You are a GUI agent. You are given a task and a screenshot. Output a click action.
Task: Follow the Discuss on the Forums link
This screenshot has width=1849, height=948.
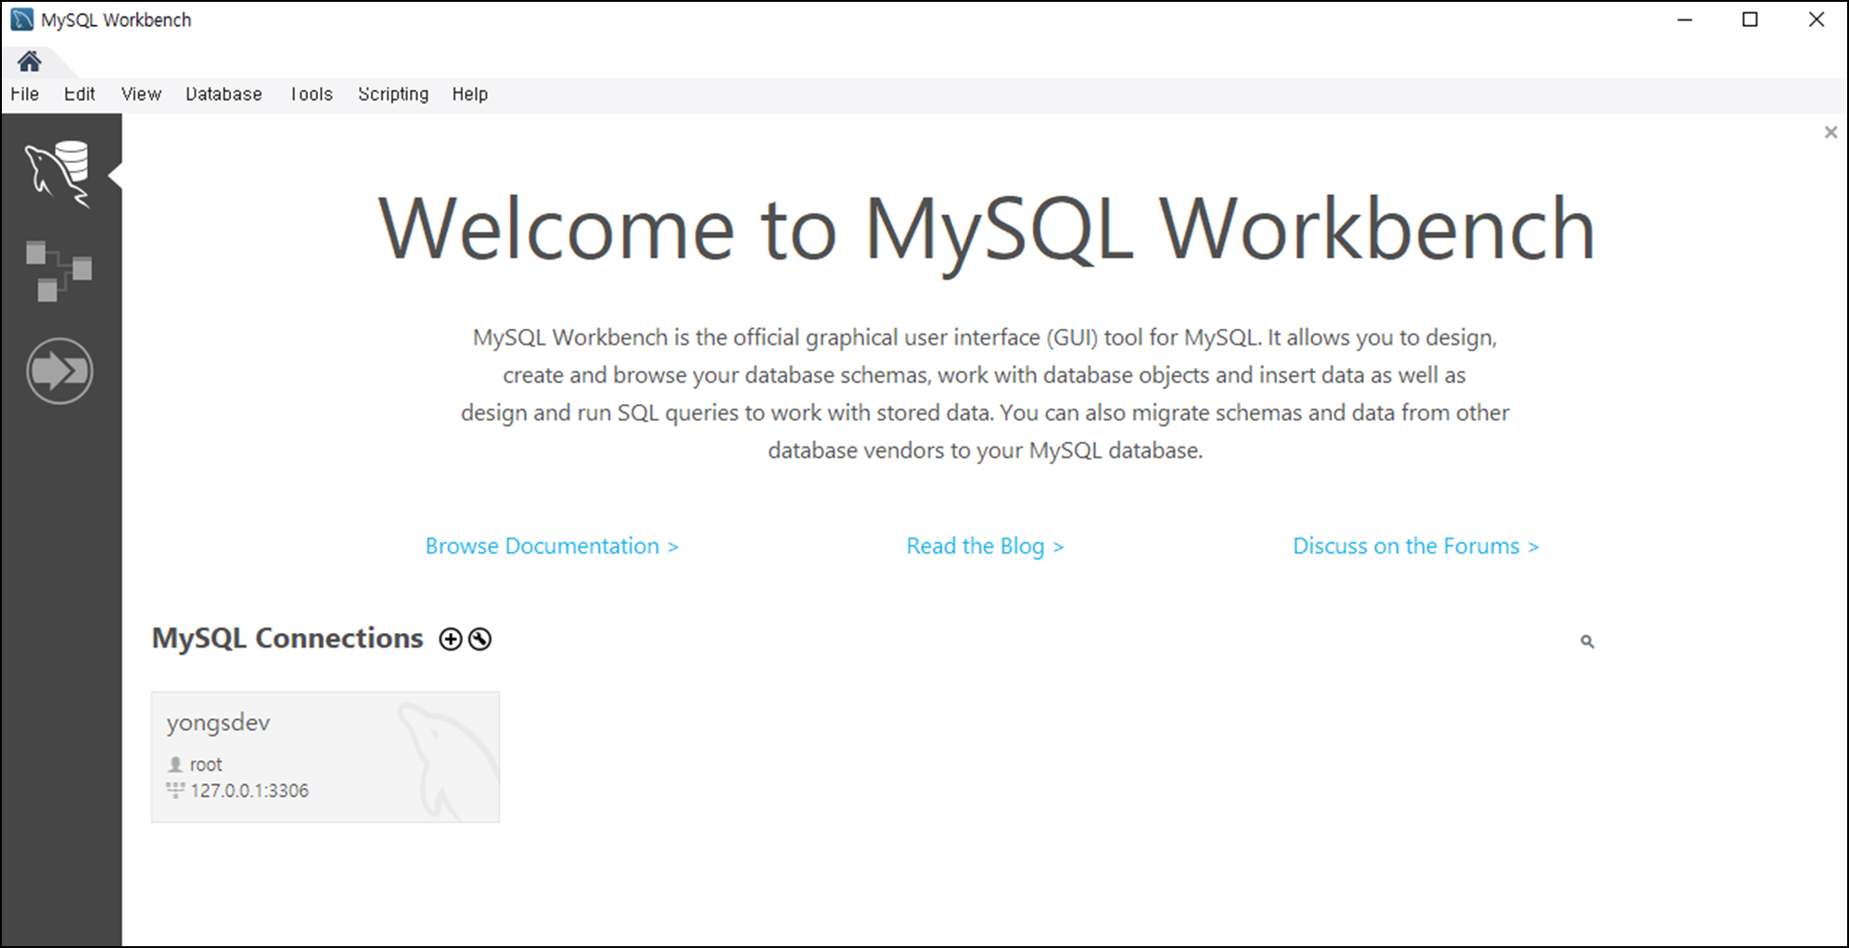click(1416, 547)
